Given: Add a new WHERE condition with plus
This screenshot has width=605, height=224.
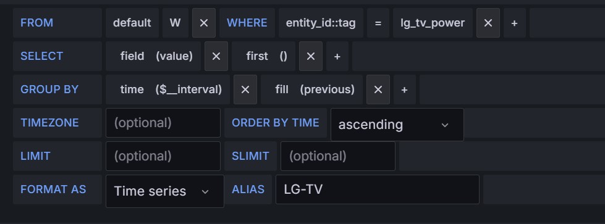Looking at the screenshot, I should (x=514, y=23).
